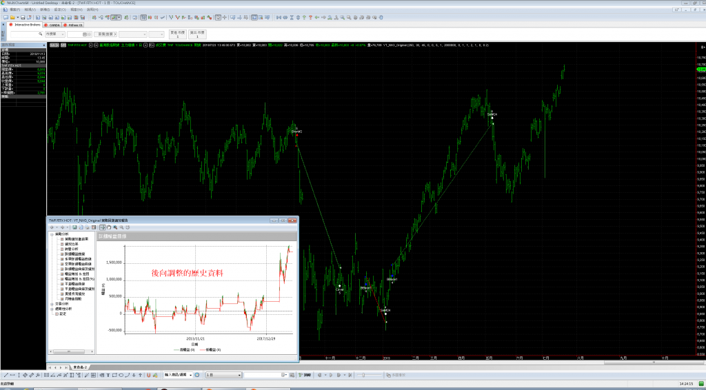Select the hand pan tool in report window
This screenshot has width=706, height=390.
(x=109, y=227)
